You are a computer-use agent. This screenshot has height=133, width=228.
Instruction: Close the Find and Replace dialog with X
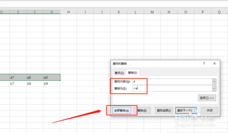pyautogui.click(x=214, y=64)
